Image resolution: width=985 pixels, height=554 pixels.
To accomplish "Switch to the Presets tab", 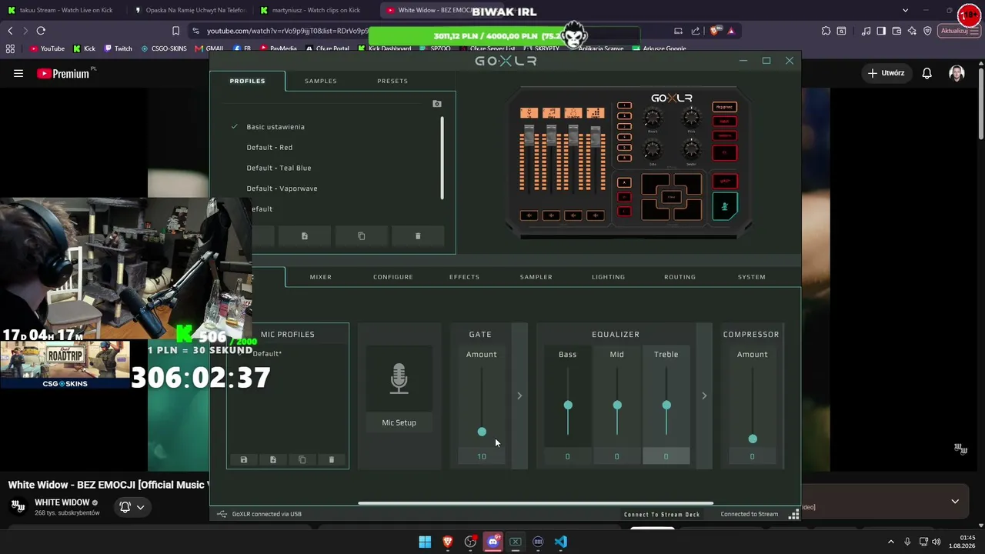I will [x=392, y=81].
